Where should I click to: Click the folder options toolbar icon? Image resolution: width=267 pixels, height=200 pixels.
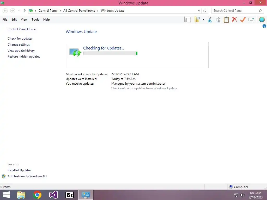click(197, 20)
